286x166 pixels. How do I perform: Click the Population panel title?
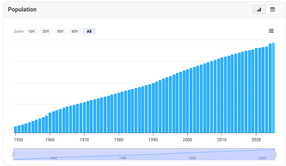[x=22, y=9]
